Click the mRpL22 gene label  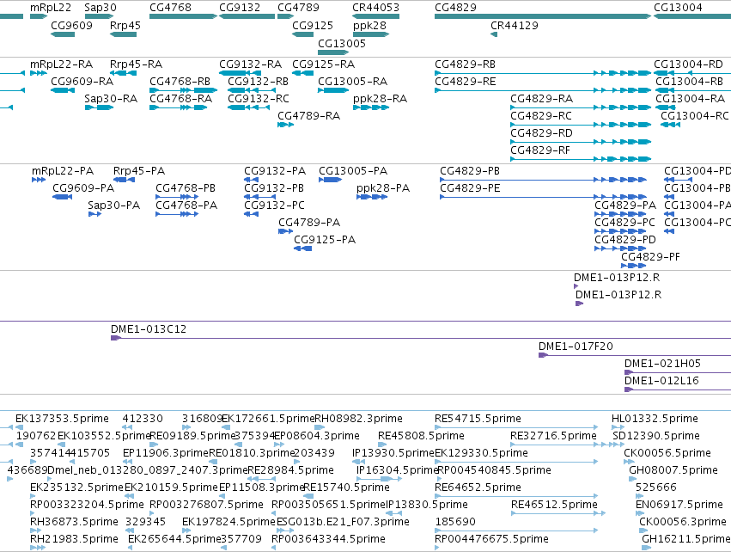coord(51,8)
